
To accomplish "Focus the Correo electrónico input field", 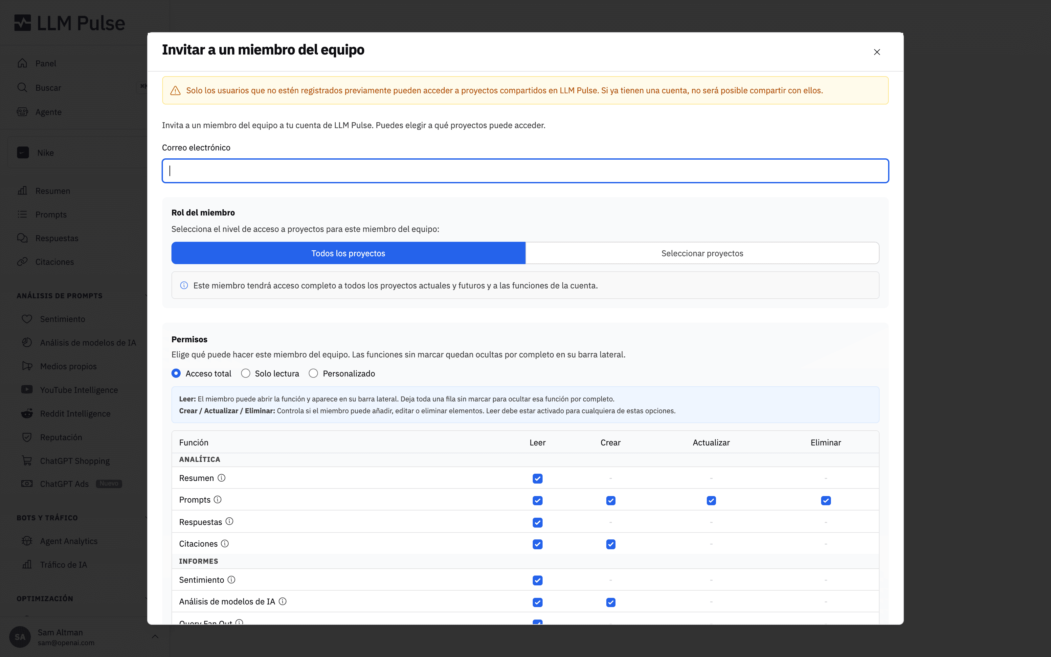I will [x=525, y=171].
